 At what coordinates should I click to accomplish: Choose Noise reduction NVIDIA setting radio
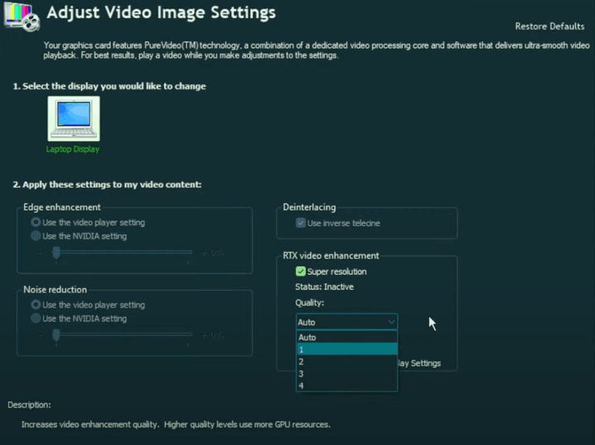pyautogui.click(x=36, y=318)
